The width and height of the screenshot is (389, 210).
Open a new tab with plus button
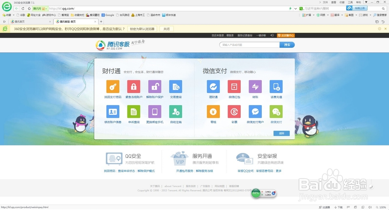[x=101, y=22]
